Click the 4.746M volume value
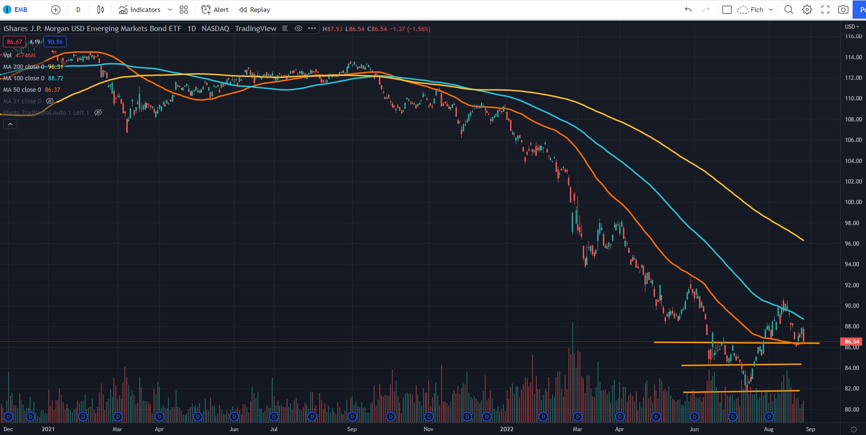The width and height of the screenshot is (866, 435). coord(26,55)
